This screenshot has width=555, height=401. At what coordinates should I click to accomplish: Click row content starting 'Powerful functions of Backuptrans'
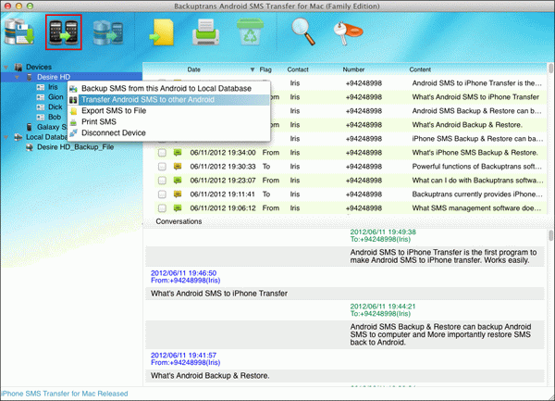(x=477, y=167)
